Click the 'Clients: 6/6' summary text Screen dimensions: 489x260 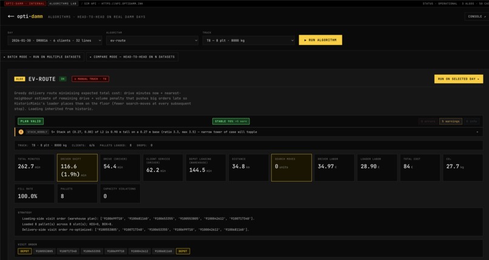click(83, 145)
